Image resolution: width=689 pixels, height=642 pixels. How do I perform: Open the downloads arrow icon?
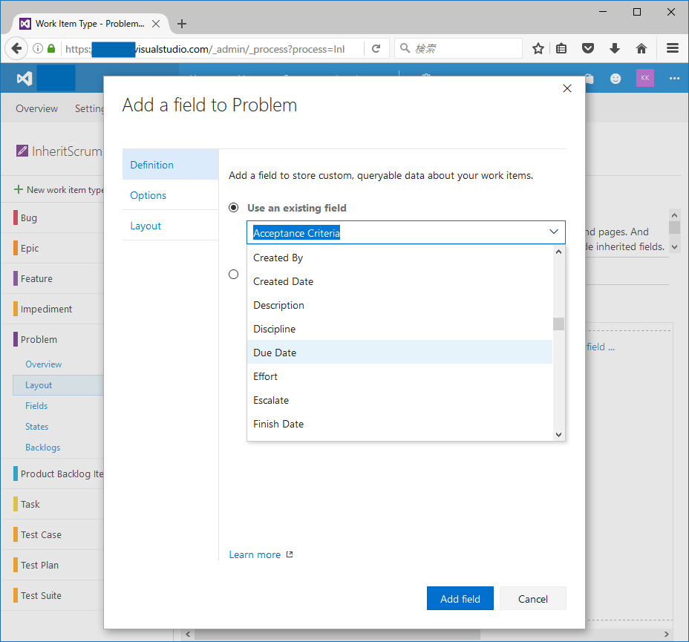click(x=615, y=49)
